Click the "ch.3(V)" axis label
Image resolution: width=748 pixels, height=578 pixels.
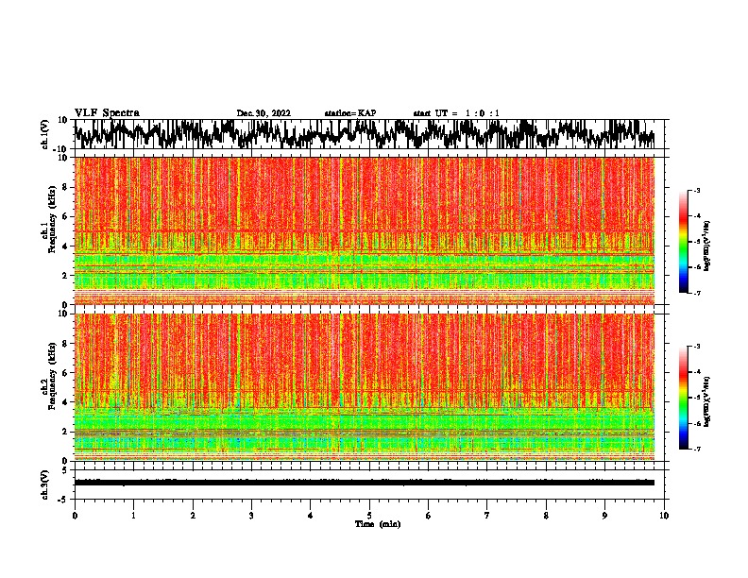tap(45, 484)
